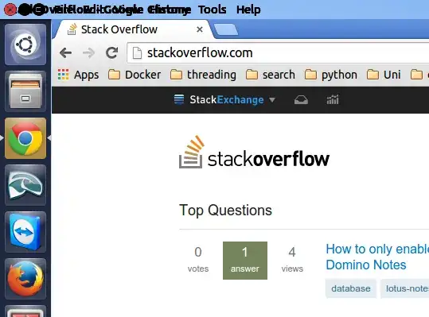Screen dimensions: 429x317
Task: Open the Files manager in the launcher
Action: (x=25, y=91)
